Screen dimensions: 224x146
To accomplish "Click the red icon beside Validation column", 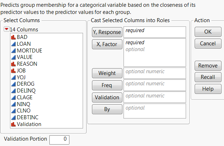I will click(x=14, y=124).
